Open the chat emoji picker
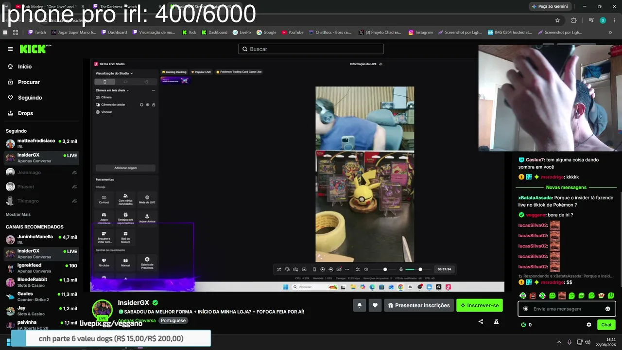This screenshot has width=622, height=350. coord(607,309)
